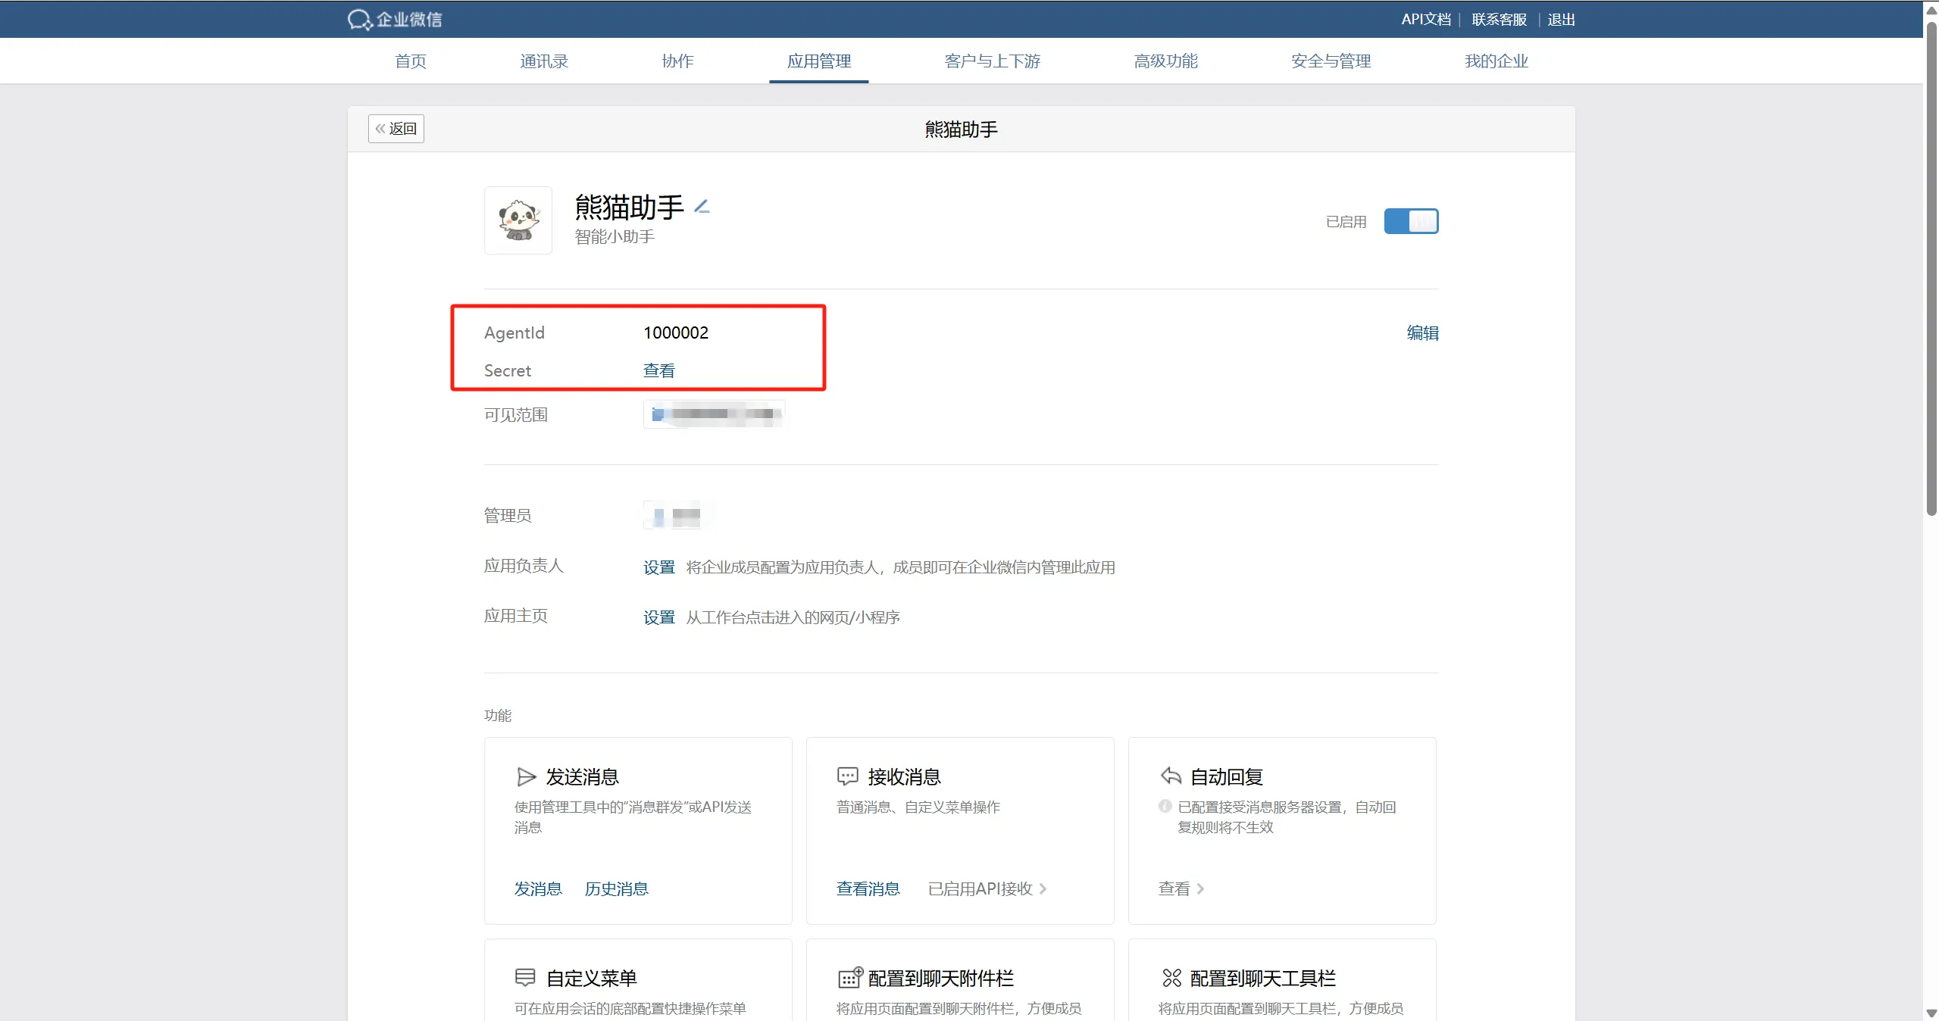Click the 发送消息 paper plane icon
Image resolution: width=1939 pixels, height=1021 pixels.
[526, 776]
